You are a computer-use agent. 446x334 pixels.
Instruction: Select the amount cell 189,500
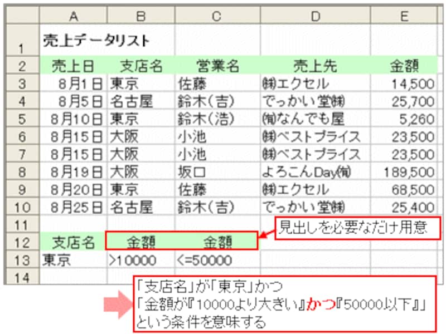(x=404, y=171)
